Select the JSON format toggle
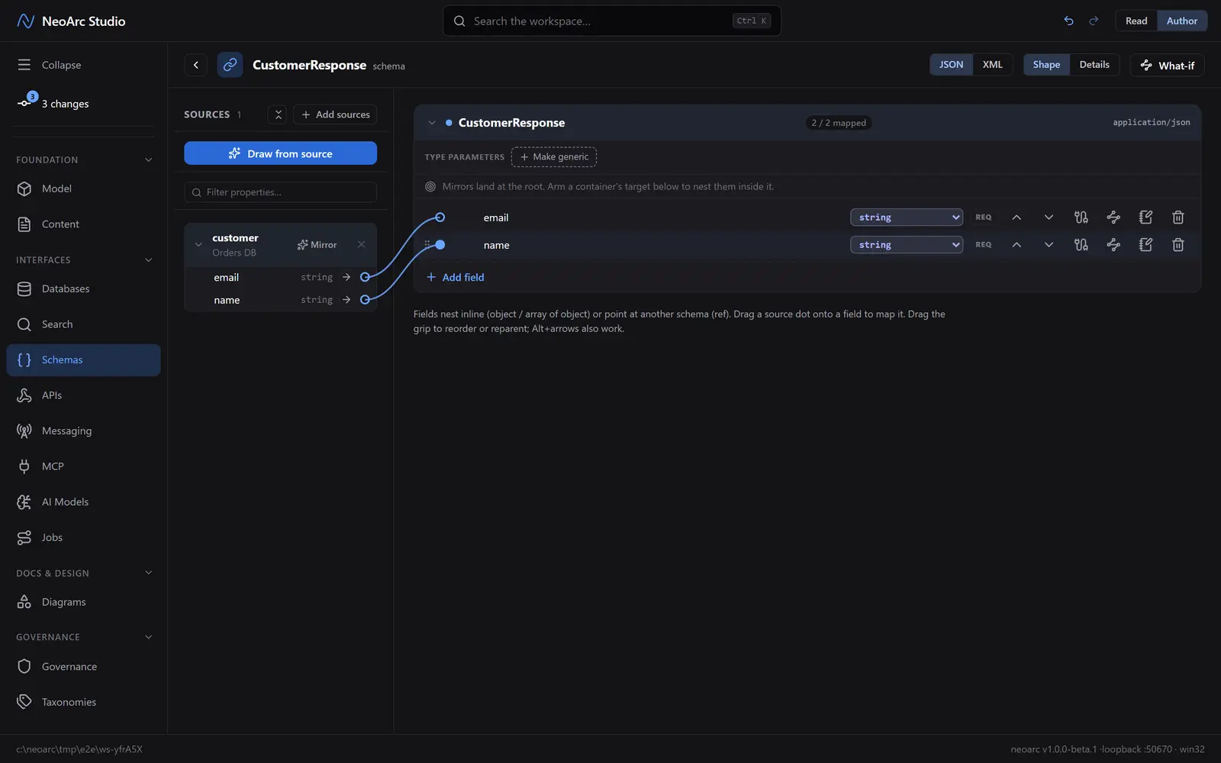The height and width of the screenshot is (763, 1221). click(x=951, y=65)
